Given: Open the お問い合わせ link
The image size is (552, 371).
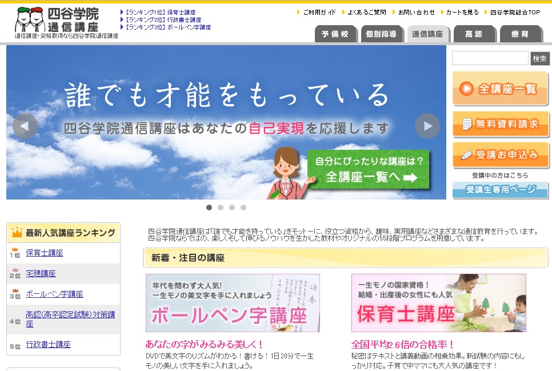Looking at the screenshot, I should pyautogui.click(x=416, y=13).
